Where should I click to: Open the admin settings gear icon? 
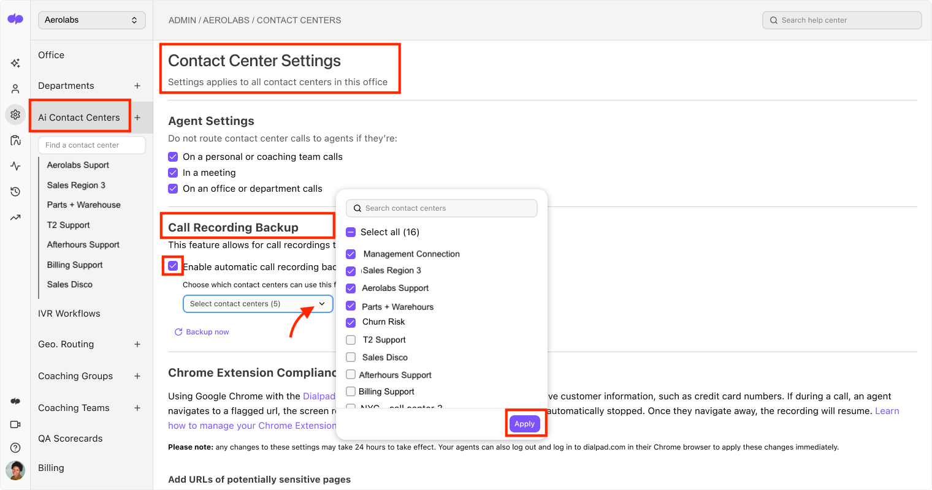pos(15,115)
